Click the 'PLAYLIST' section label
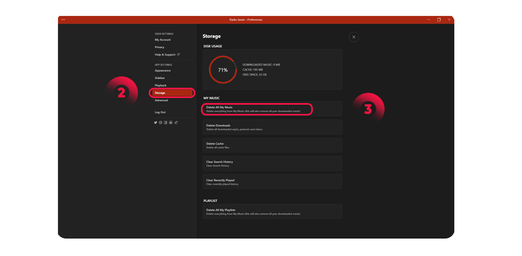 point(210,201)
